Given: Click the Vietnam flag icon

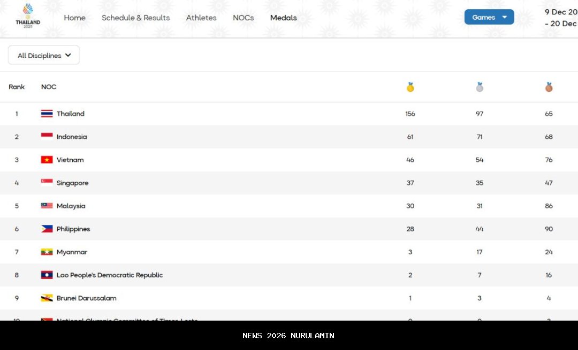Looking at the screenshot, I should pyautogui.click(x=47, y=160).
